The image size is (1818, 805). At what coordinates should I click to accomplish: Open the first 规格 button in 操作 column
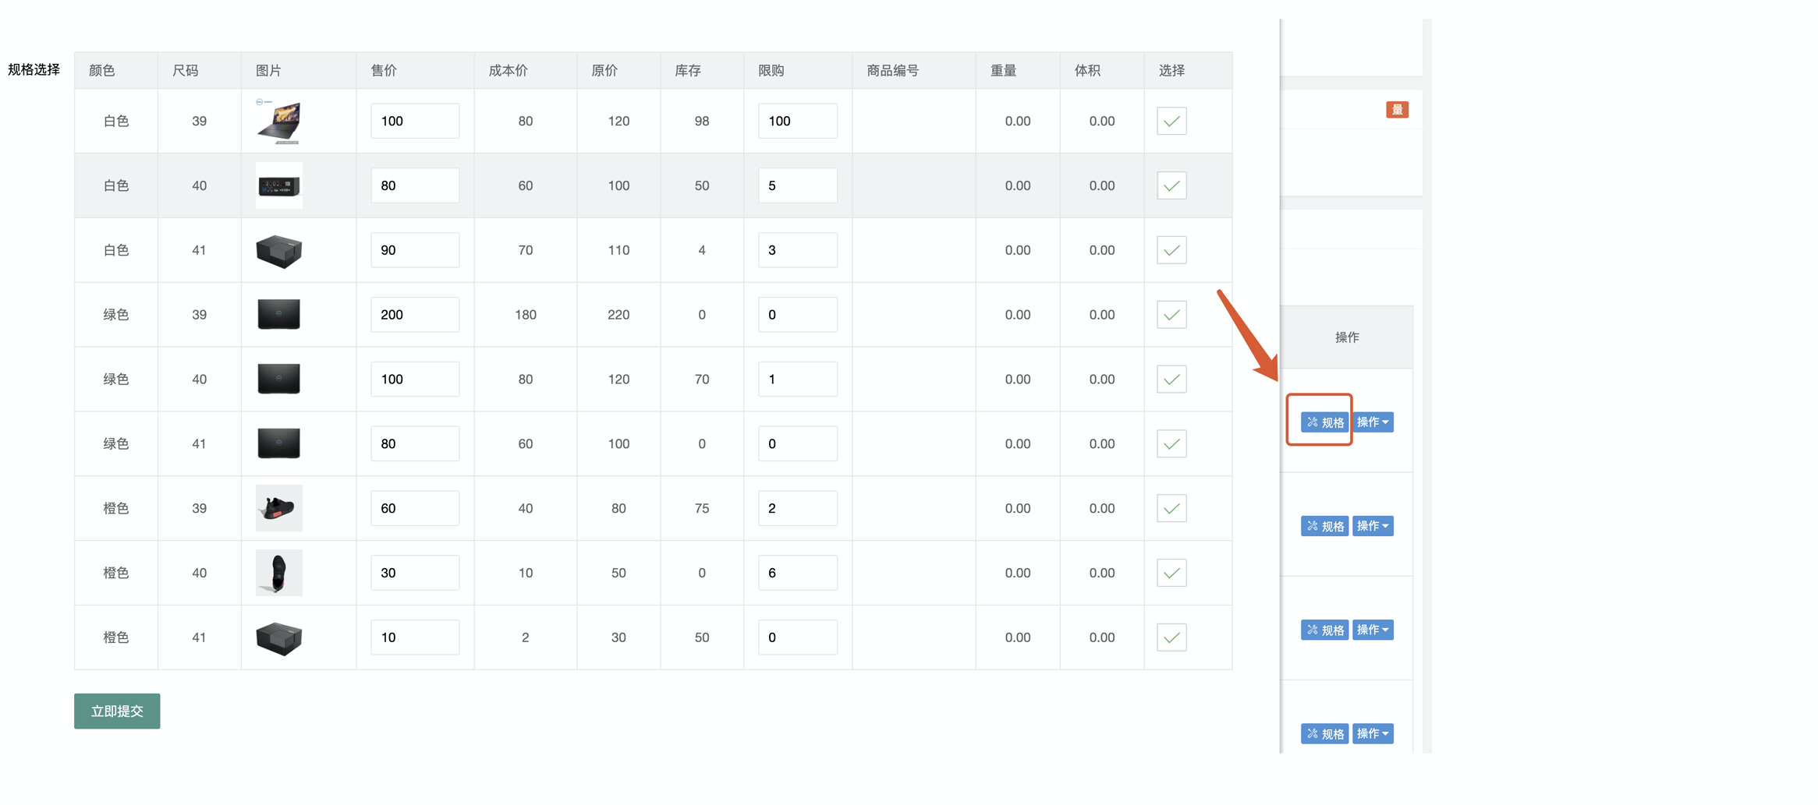(x=1324, y=422)
